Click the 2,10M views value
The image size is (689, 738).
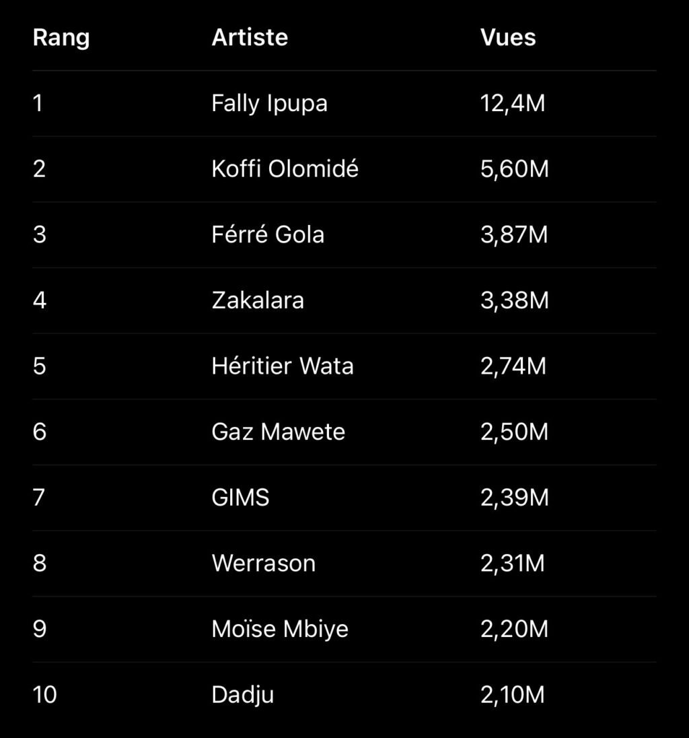tap(513, 695)
